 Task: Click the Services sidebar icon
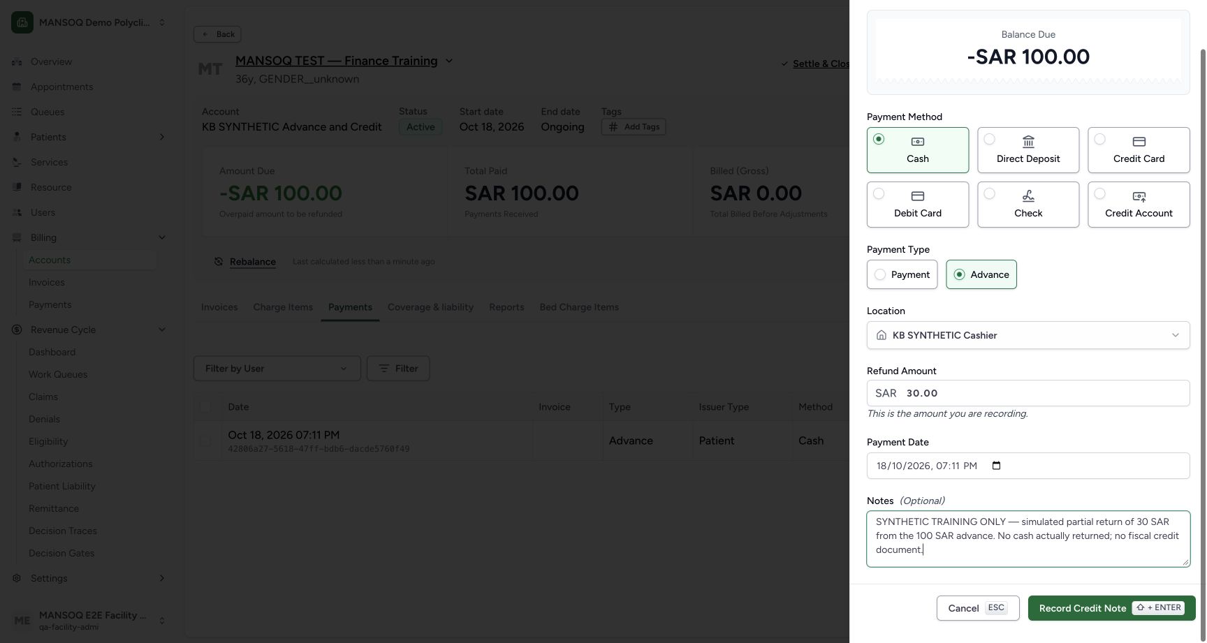tap(17, 162)
